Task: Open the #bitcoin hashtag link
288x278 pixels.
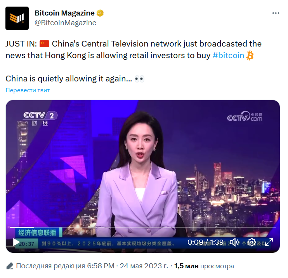Action: (228, 55)
